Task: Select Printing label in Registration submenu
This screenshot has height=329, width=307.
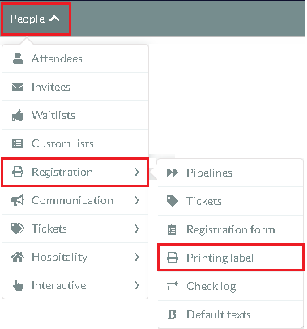Action: (231, 258)
